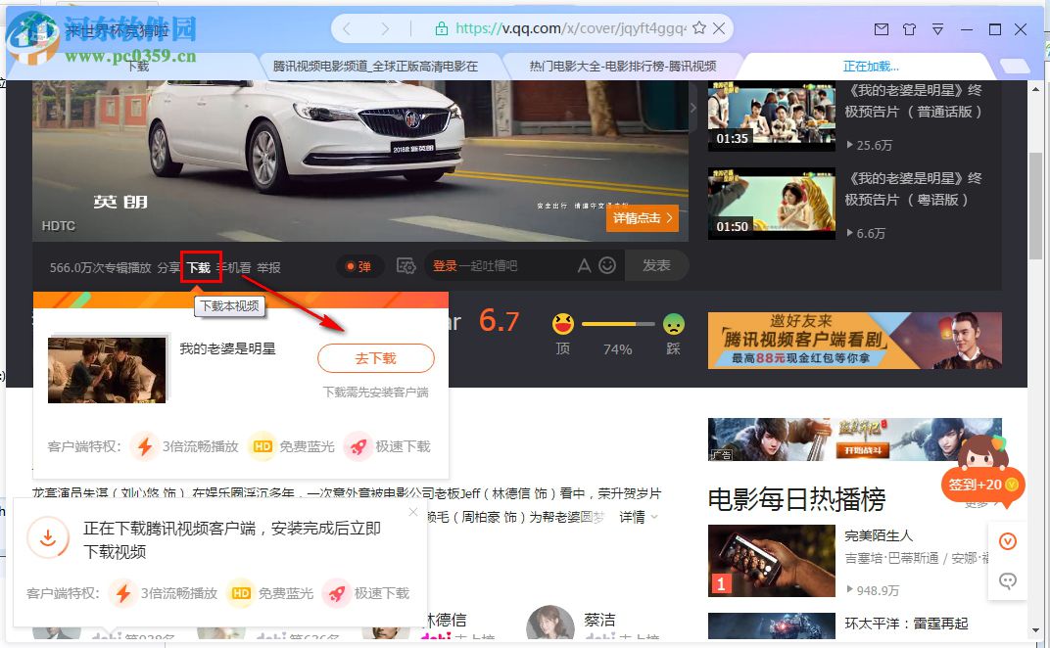Close the download notification popup
Viewport: 1050px width, 648px height.
coord(412,511)
